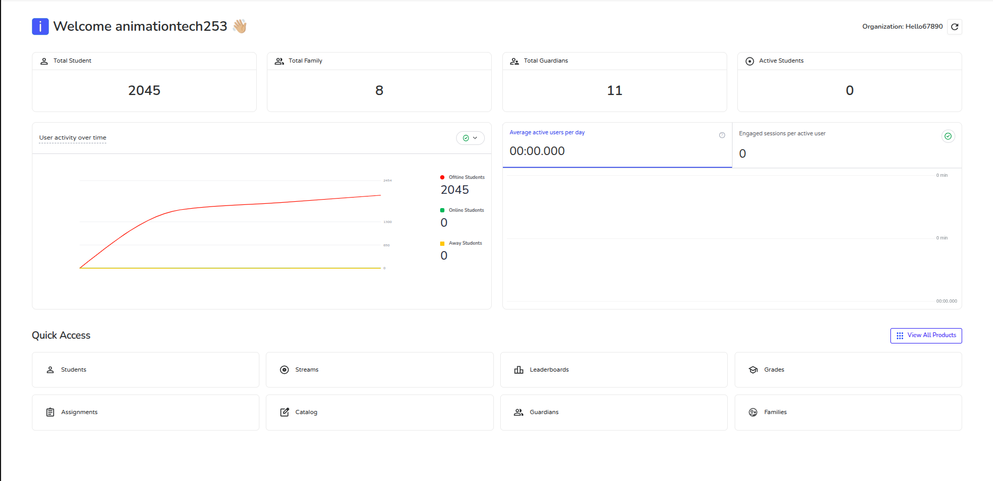This screenshot has height=481, width=993.
Task: Click the Grades graduation cap icon
Action: coord(753,370)
